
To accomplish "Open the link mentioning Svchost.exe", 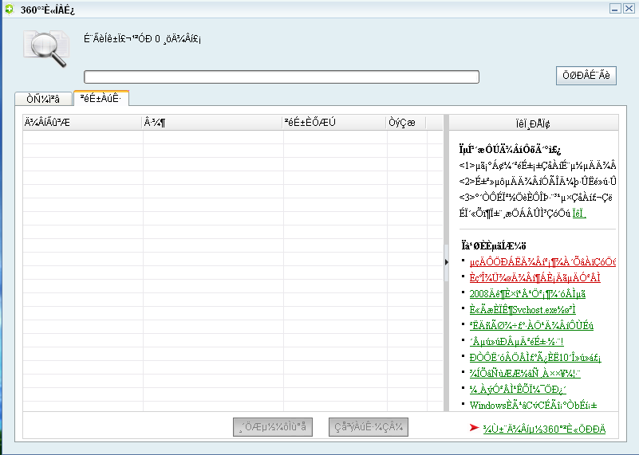I will coord(523,310).
